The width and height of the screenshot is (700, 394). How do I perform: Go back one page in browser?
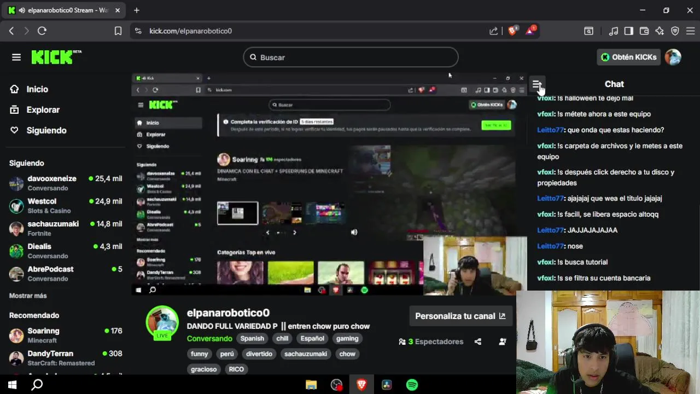[11, 31]
